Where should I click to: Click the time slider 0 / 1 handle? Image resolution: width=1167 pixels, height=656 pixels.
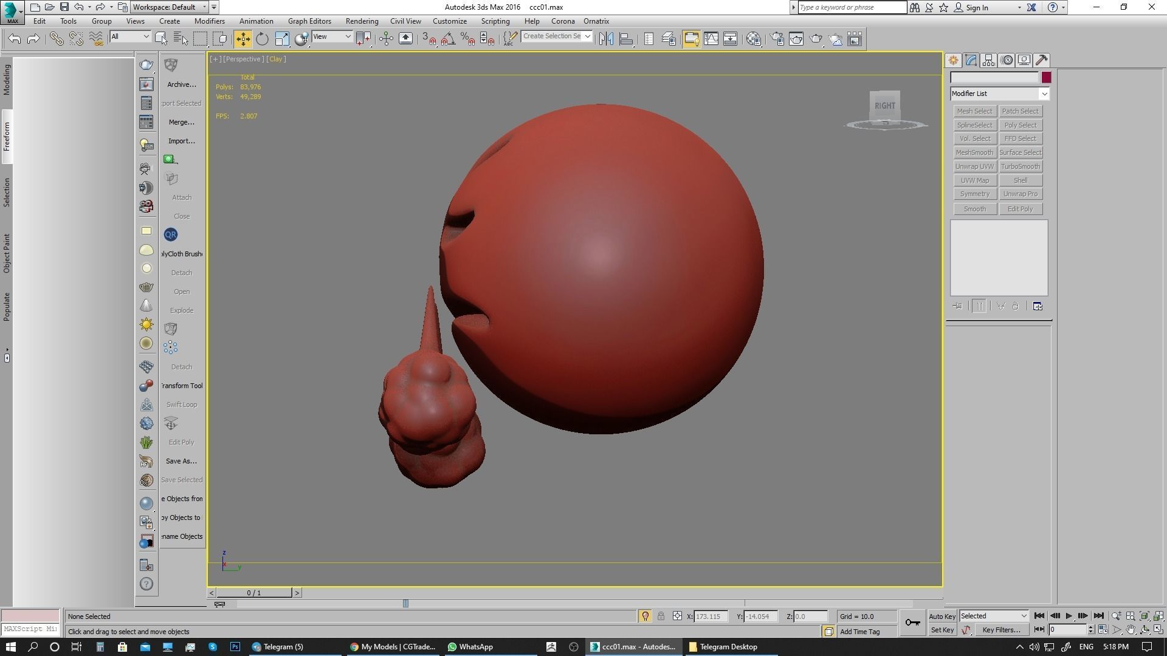coord(254,593)
